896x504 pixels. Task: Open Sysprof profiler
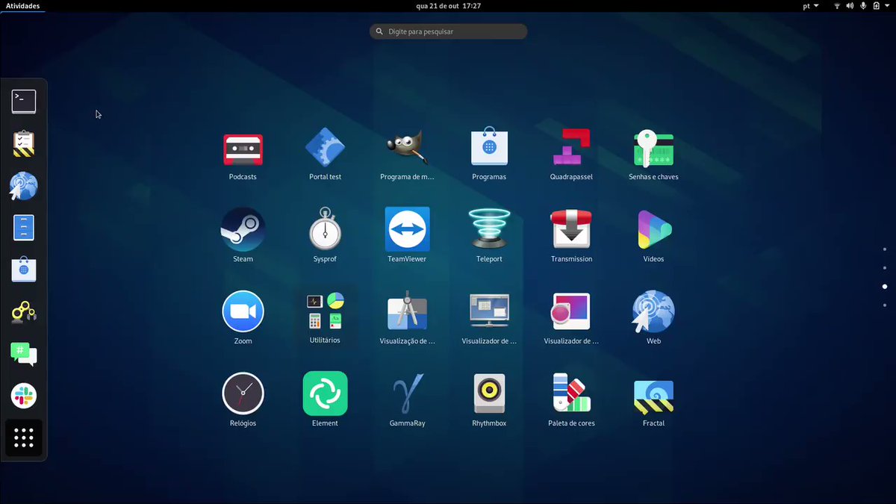point(325,237)
